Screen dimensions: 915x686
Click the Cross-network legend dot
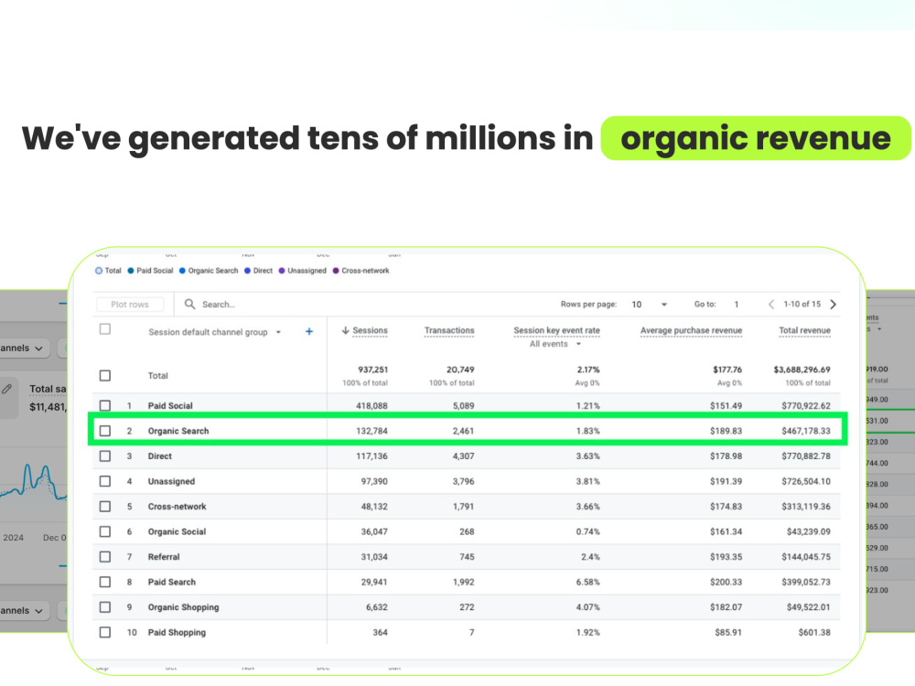(336, 271)
